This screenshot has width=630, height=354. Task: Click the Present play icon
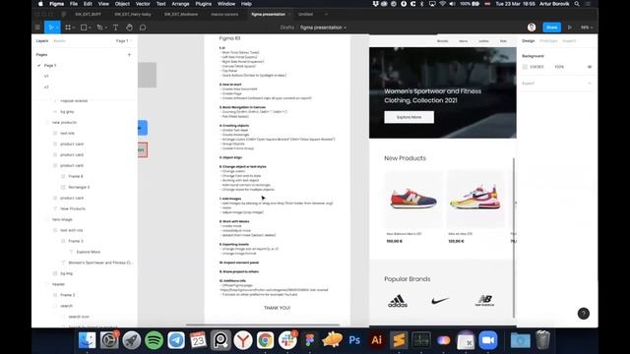coord(570,28)
